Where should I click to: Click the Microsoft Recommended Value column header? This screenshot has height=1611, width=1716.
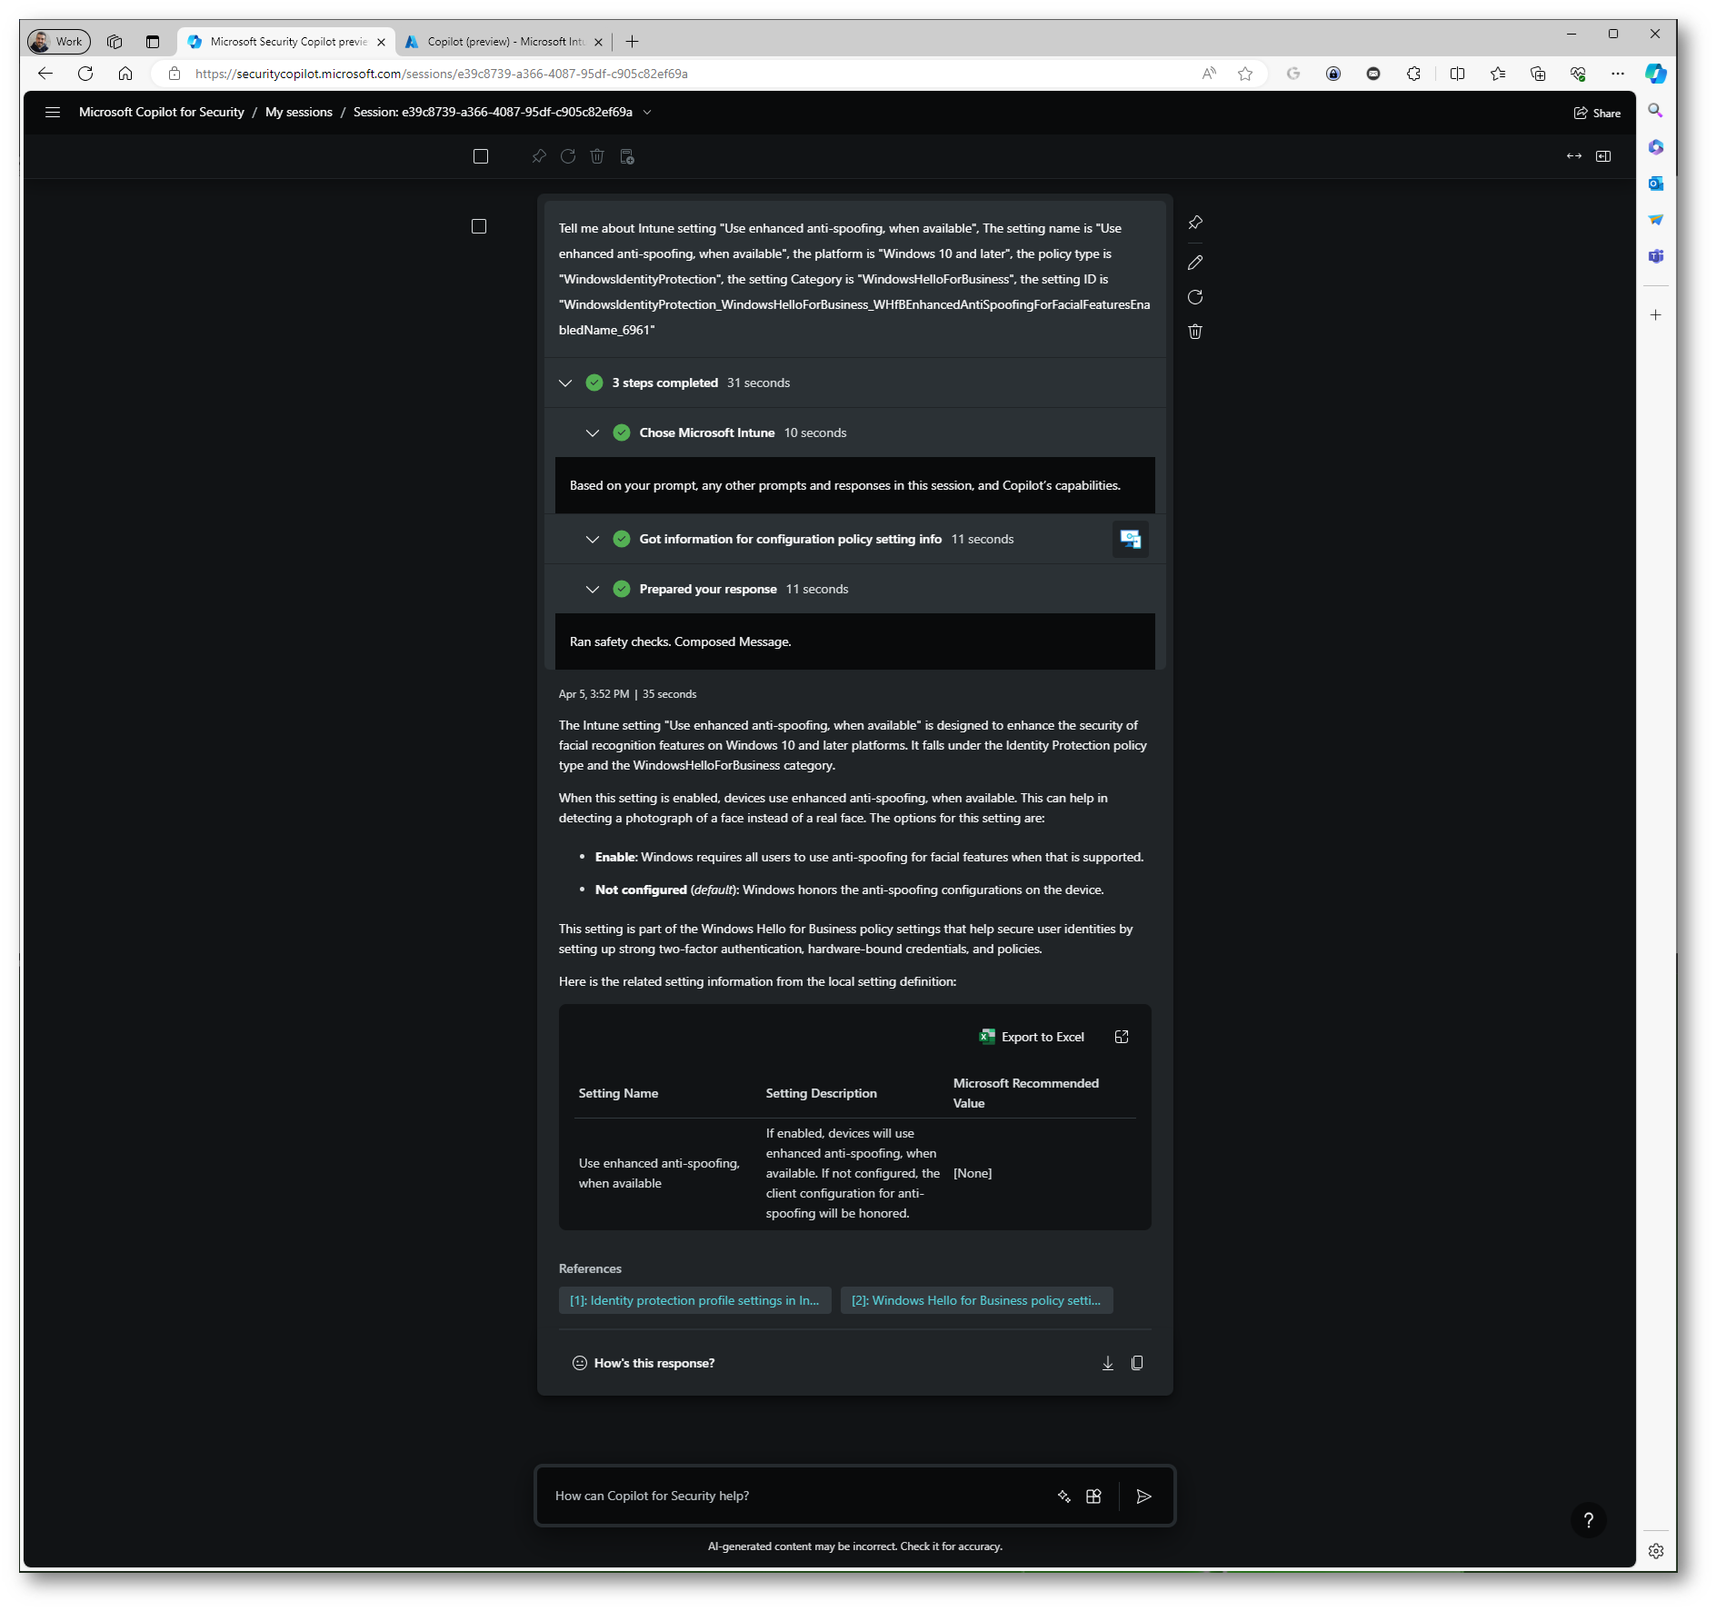[x=1026, y=1093]
